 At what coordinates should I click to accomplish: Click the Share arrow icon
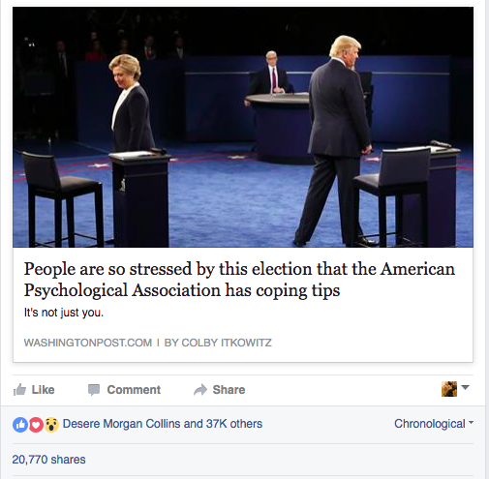click(200, 390)
